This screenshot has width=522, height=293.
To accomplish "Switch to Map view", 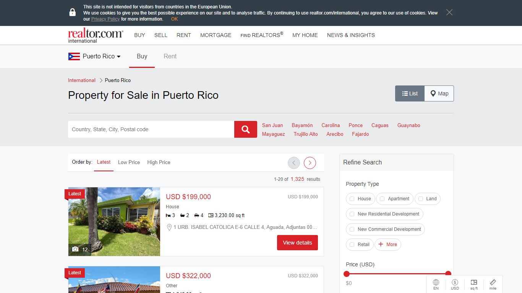I will [439, 93].
